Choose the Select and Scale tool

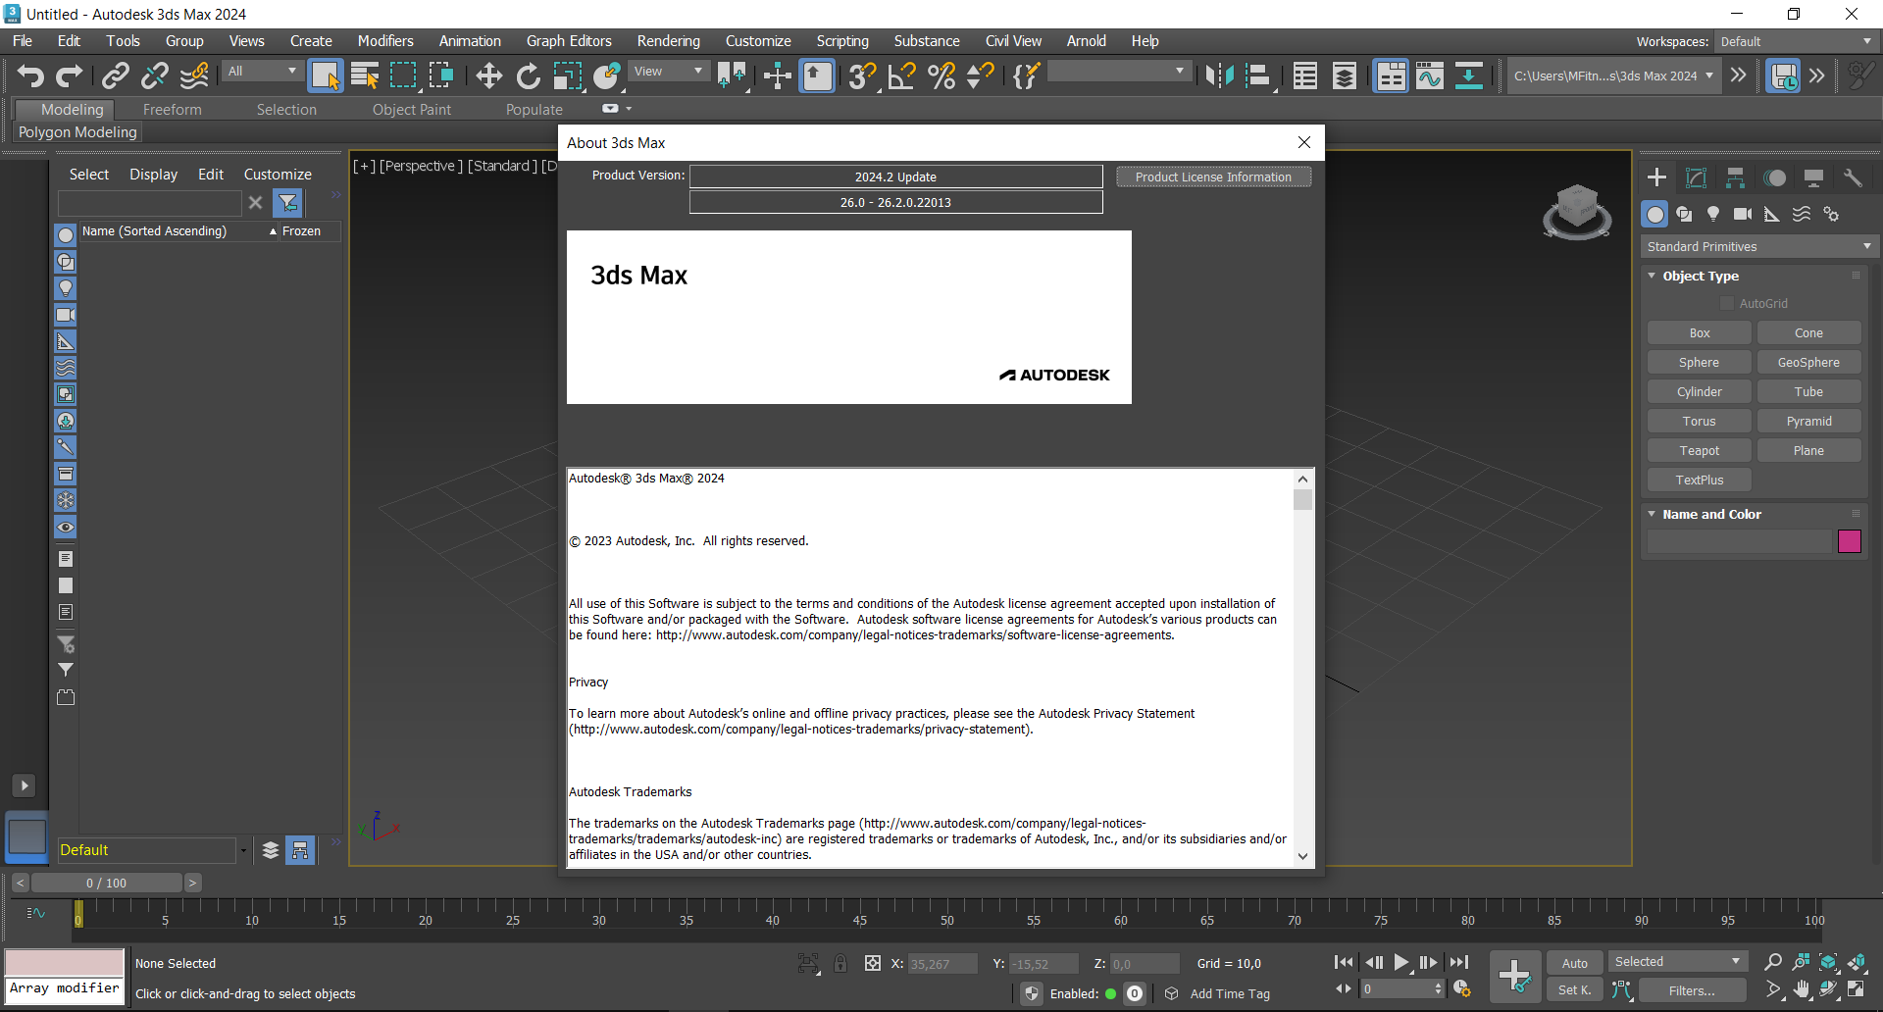[x=567, y=76]
